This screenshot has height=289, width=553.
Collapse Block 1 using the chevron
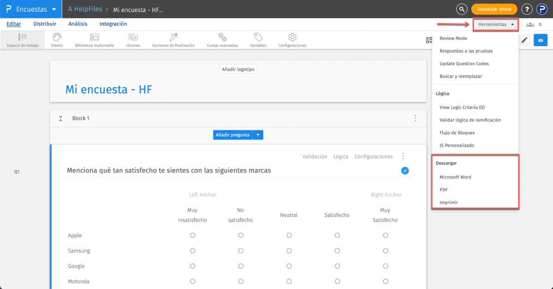point(60,118)
